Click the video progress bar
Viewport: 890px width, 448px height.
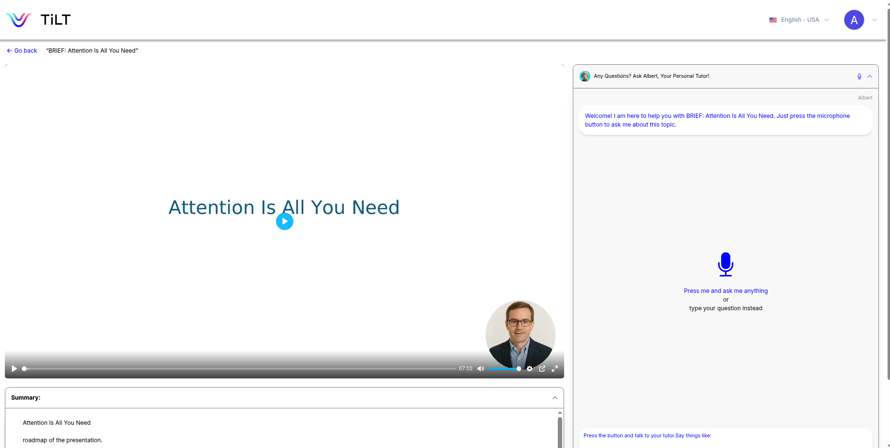point(240,369)
